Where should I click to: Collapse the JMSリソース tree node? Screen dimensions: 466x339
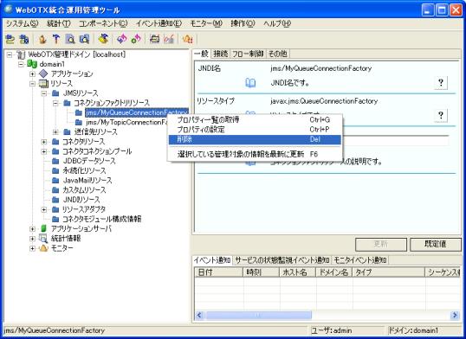[x=44, y=93]
